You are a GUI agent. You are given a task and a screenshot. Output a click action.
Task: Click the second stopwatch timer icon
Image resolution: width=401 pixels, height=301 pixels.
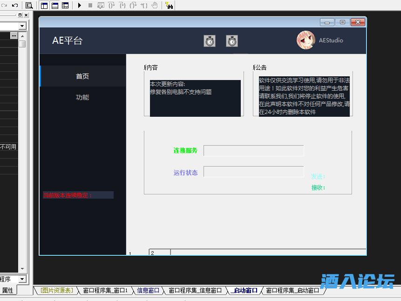(x=232, y=41)
